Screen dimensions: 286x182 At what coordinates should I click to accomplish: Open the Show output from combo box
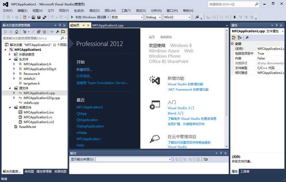133,160
